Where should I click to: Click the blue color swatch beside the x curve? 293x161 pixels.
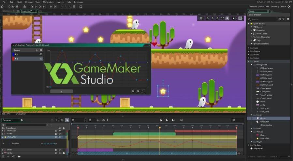click(x=13, y=54)
